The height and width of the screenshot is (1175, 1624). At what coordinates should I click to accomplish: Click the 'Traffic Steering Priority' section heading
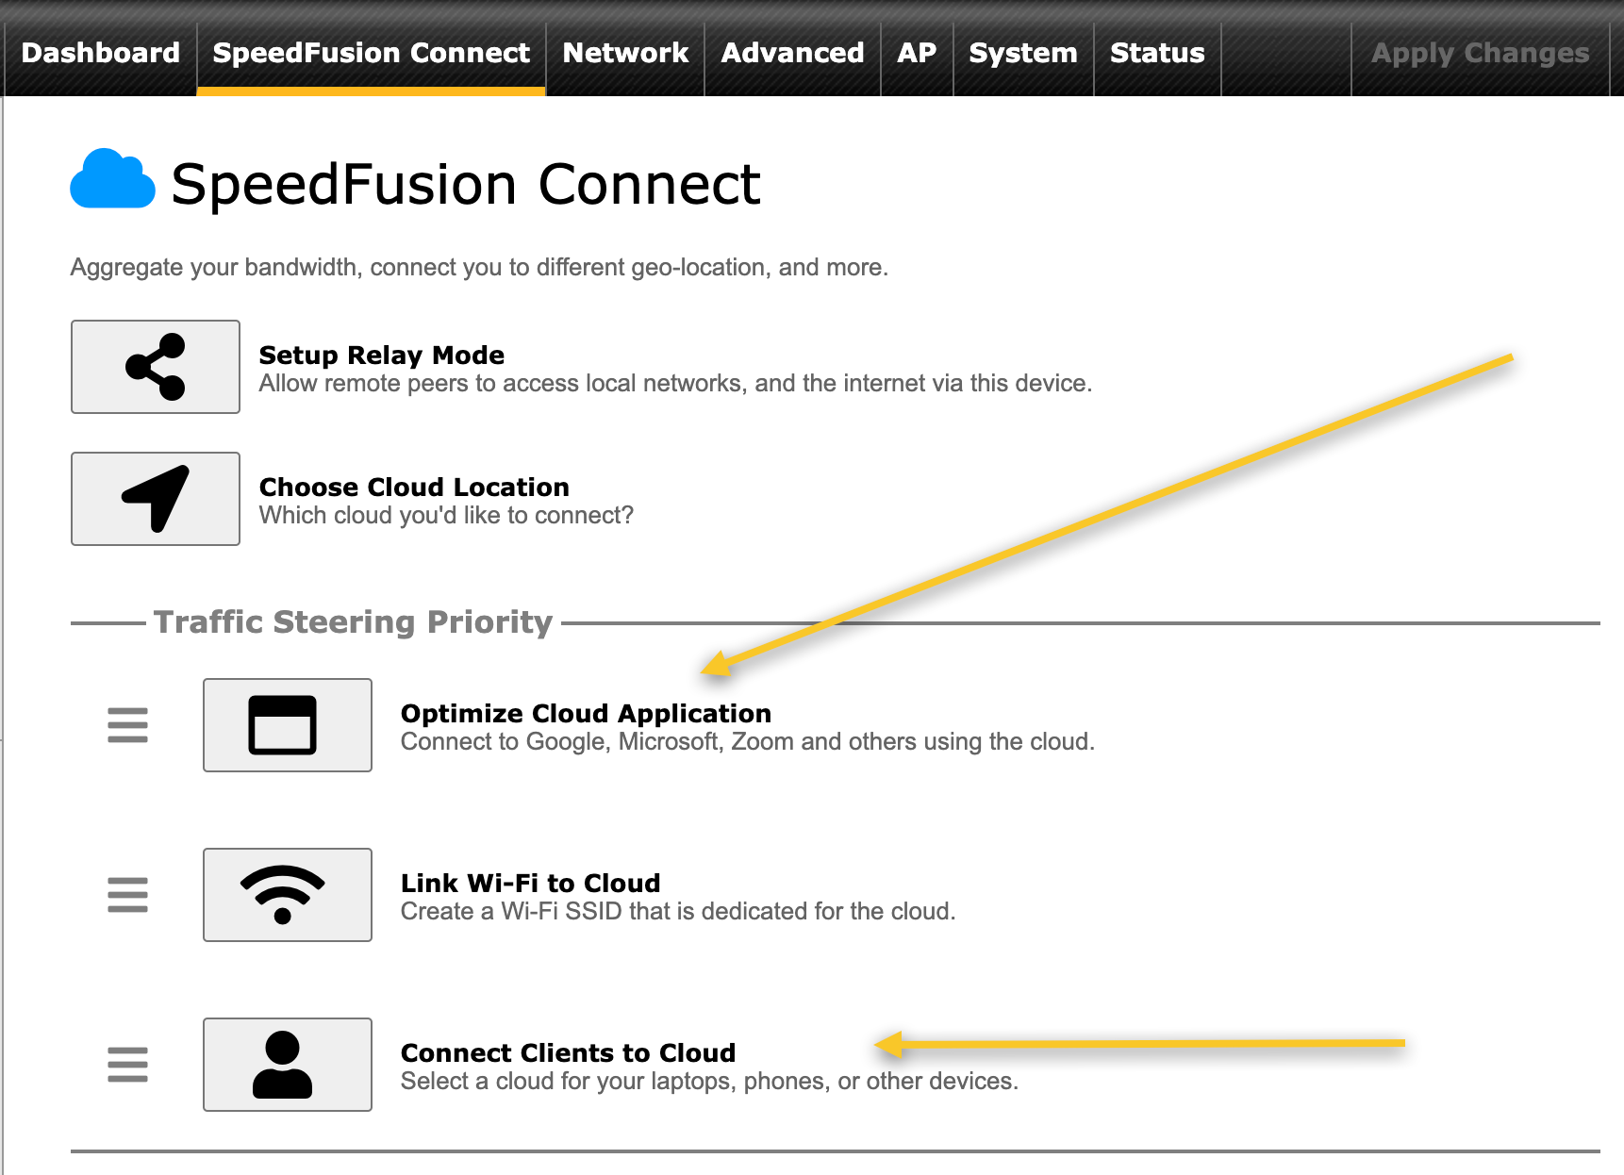point(353,622)
